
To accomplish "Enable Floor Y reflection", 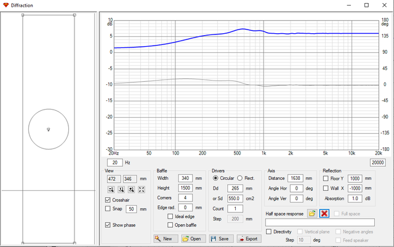I will tap(326, 179).
